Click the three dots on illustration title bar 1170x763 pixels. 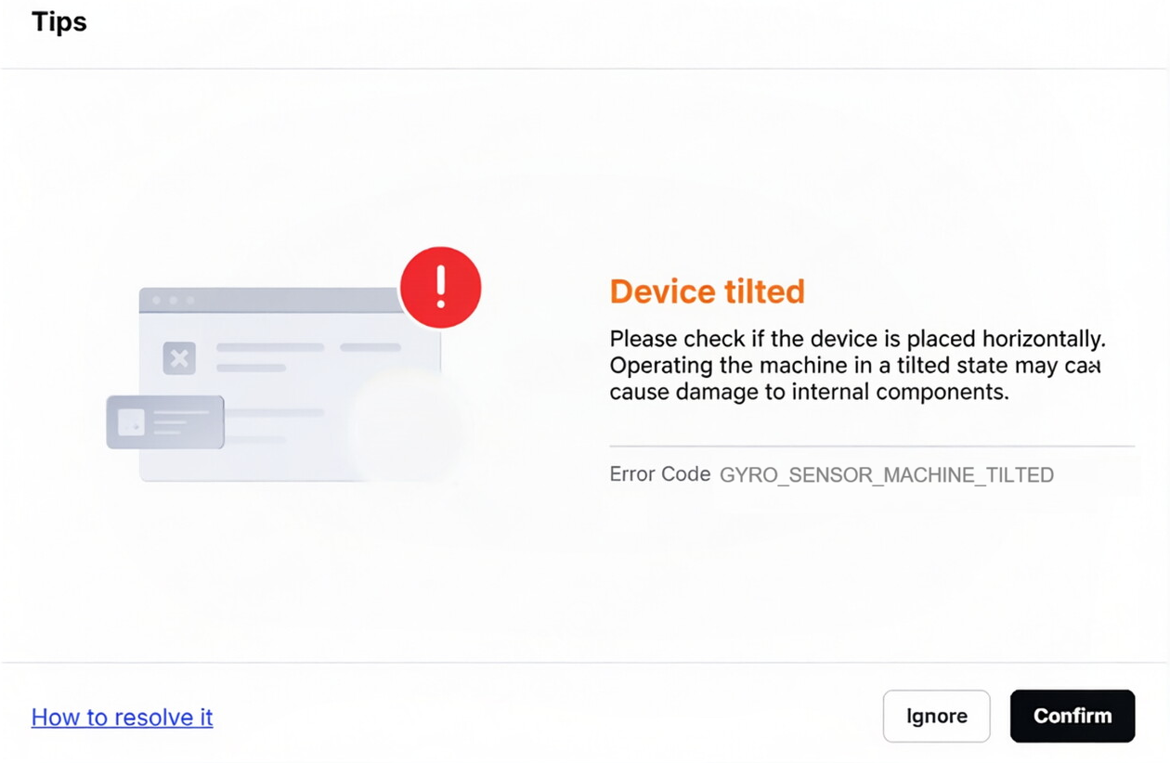point(173,301)
